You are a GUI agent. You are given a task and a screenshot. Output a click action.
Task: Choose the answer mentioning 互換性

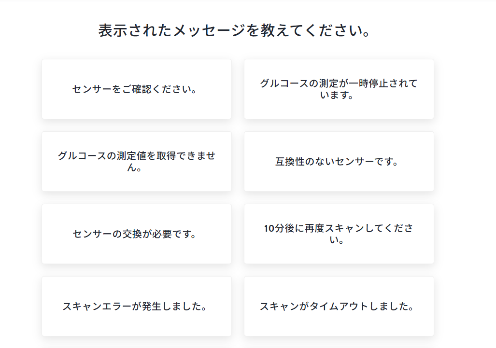(x=339, y=162)
